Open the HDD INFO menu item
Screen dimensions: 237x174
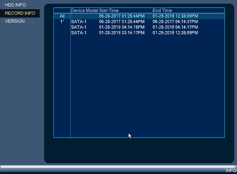[x=15, y=5]
